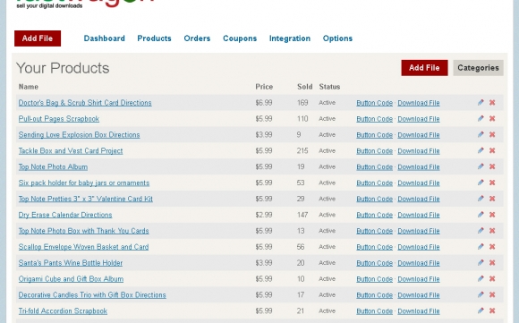Delete Scallop Envelope Woven Basket and Card
Viewport: 519px width, 323px height.
point(492,247)
